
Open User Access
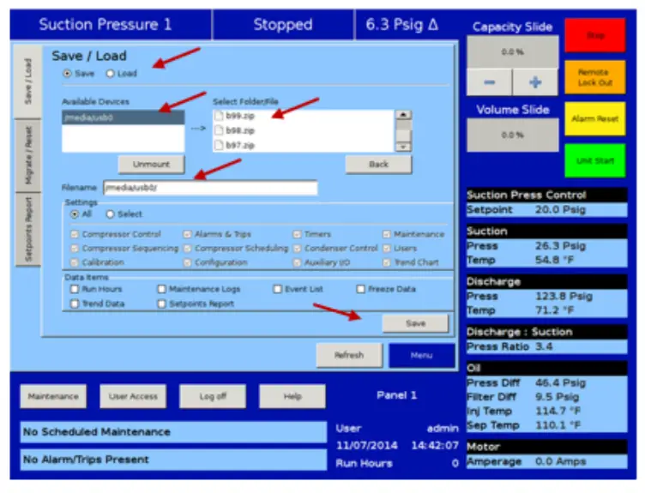(133, 396)
